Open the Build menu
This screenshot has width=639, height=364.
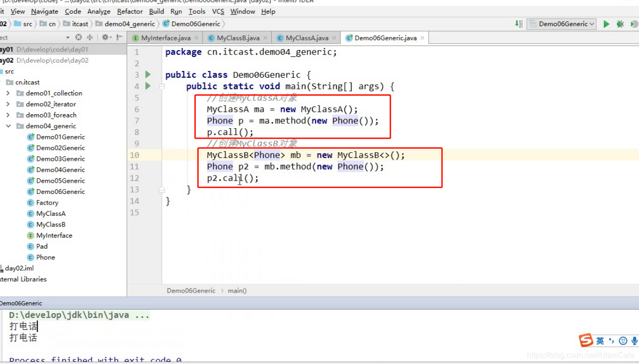point(156,11)
